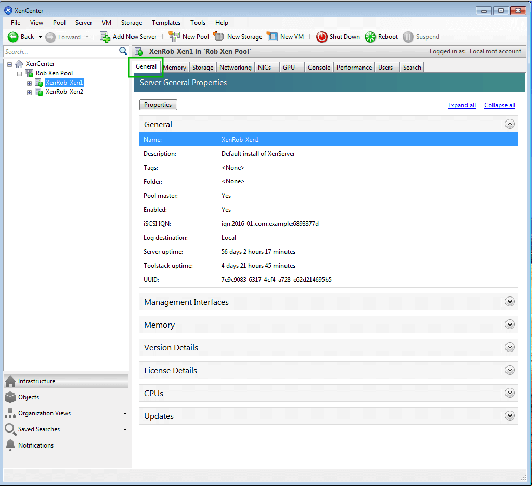
Task: Expand the Management Interfaces section
Action: [510, 302]
